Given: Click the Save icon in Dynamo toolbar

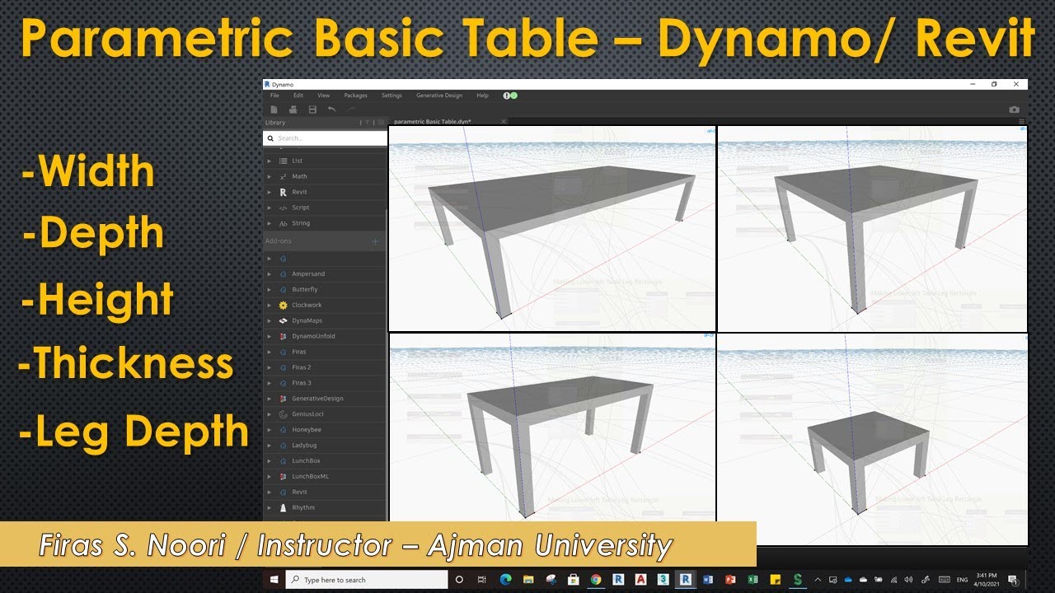Looking at the screenshot, I should point(312,110).
